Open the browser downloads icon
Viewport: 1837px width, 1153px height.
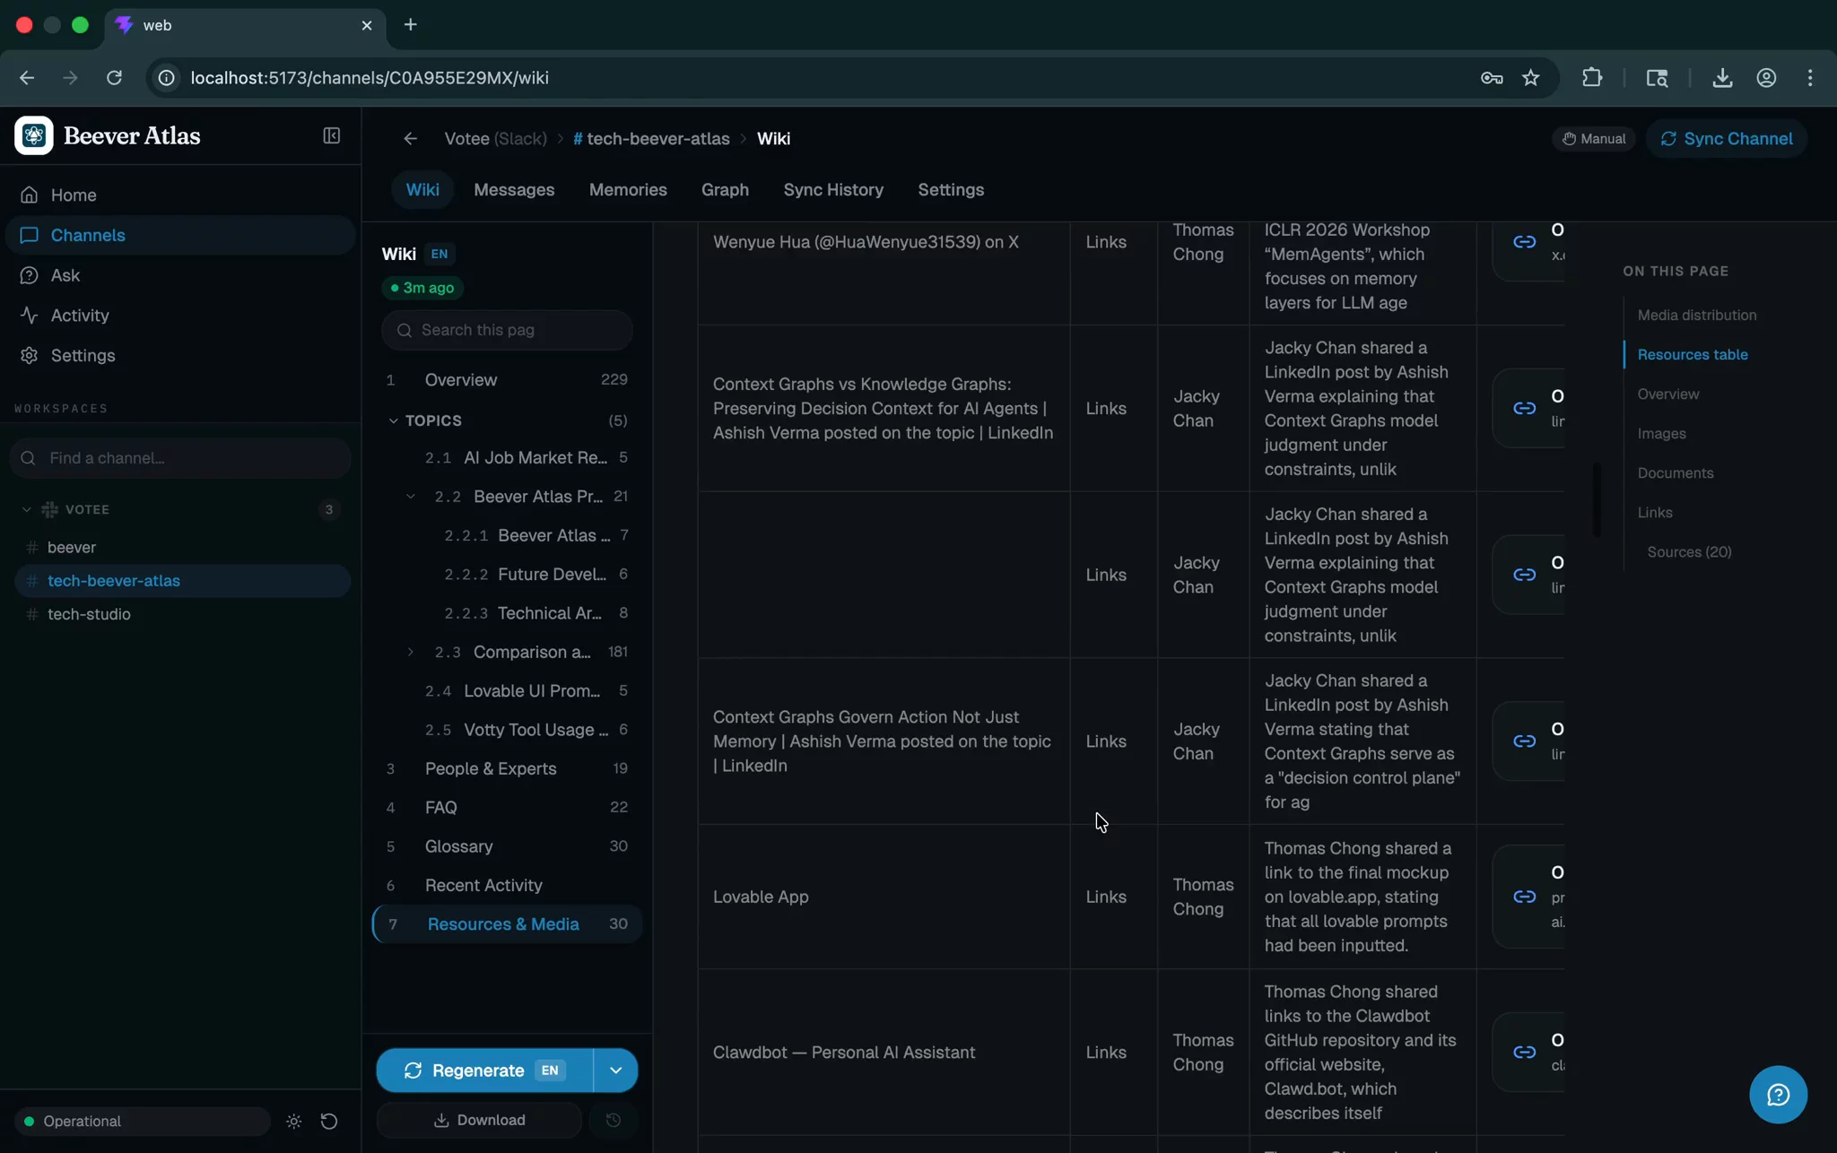[x=1722, y=78]
